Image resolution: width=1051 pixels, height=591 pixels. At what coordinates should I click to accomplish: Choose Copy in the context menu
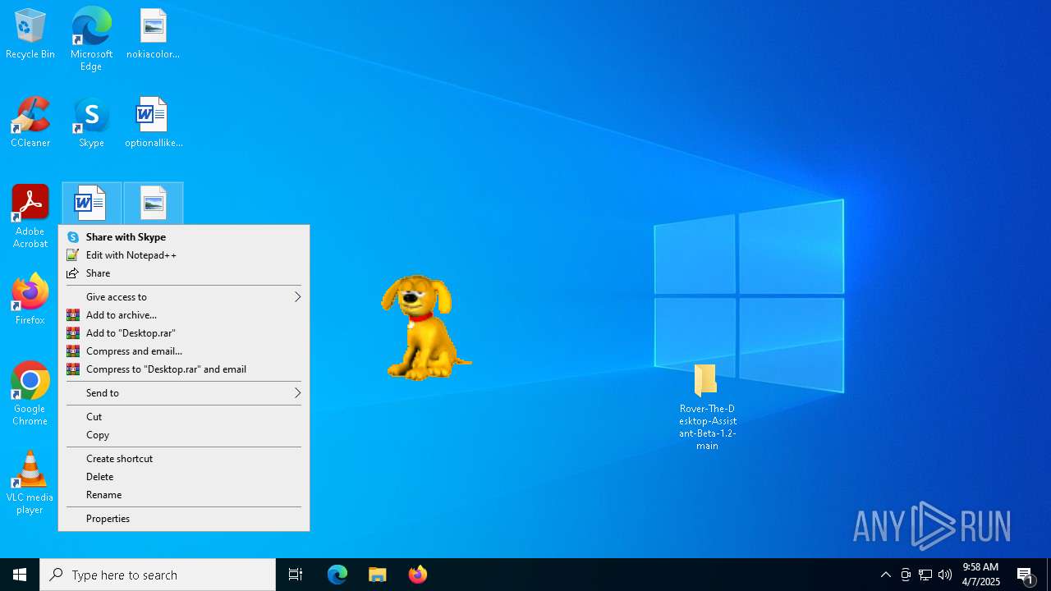click(x=184, y=434)
